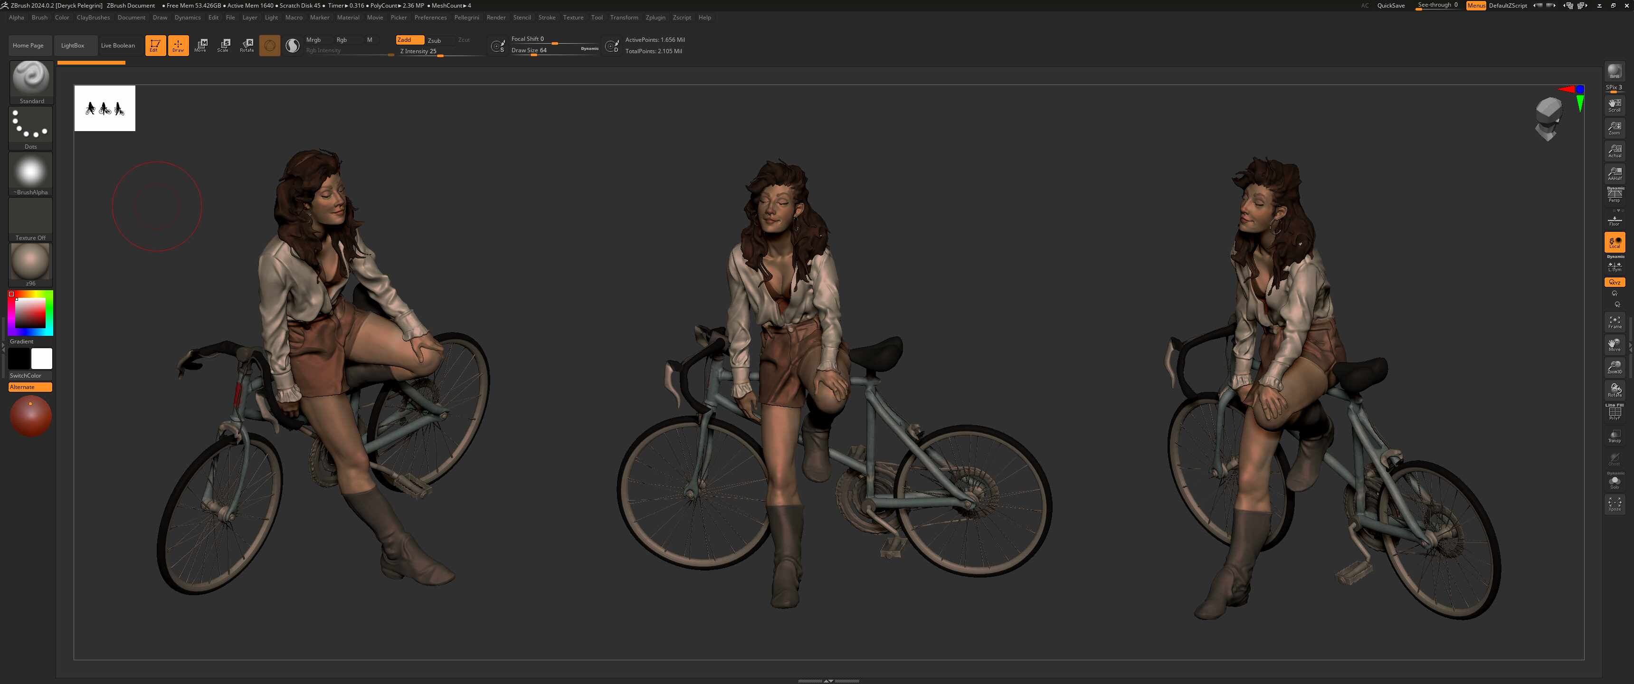The width and height of the screenshot is (1634, 684).
Task: Open the Standard brush picker
Action: pos(30,81)
